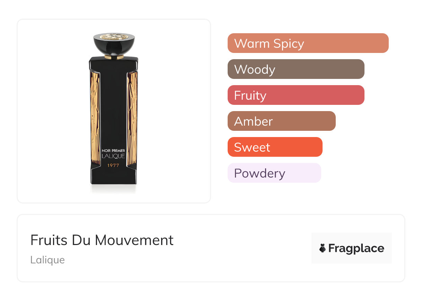Click the left gold engraved bottle panel
422x299 pixels.
point(95,118)
